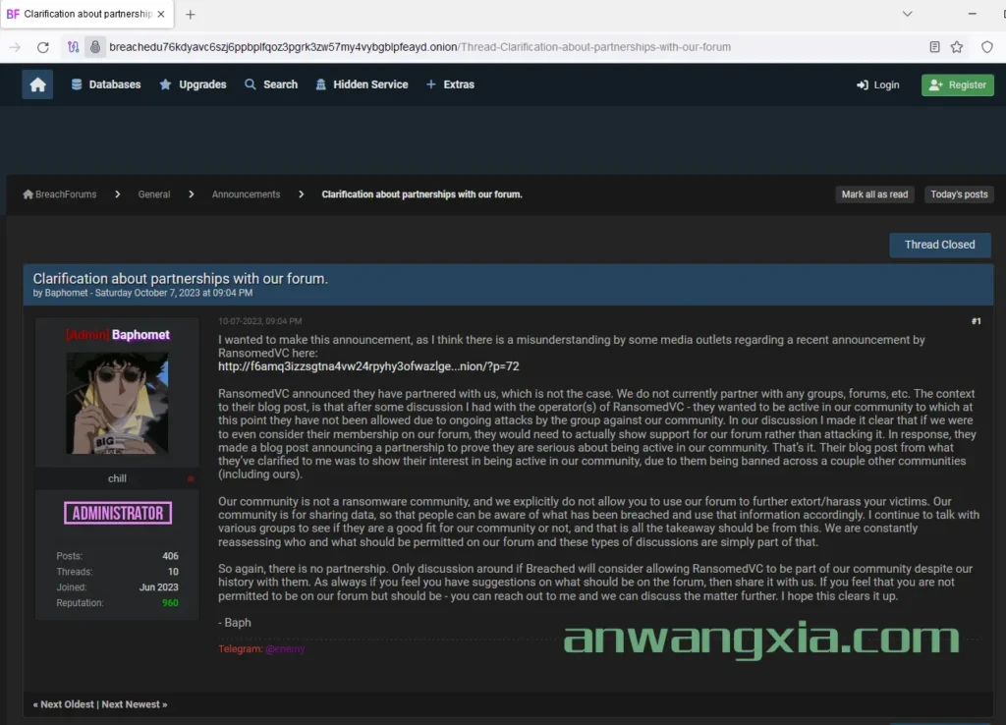
Task: Expand the list all tabs chevron
Action: [907, 14]
